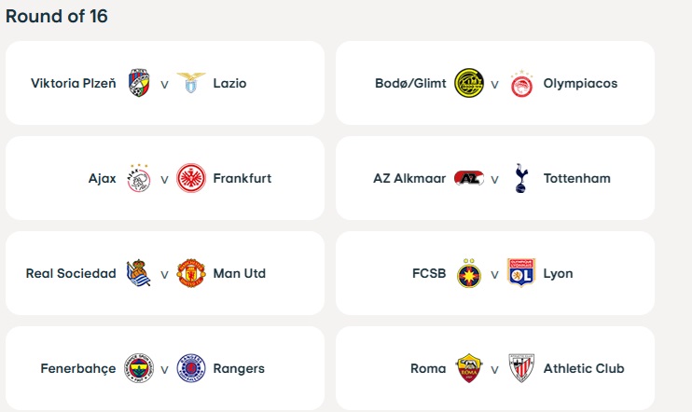Select the Manchester United badge
This screenshot has width=692, height=412.
191,273
